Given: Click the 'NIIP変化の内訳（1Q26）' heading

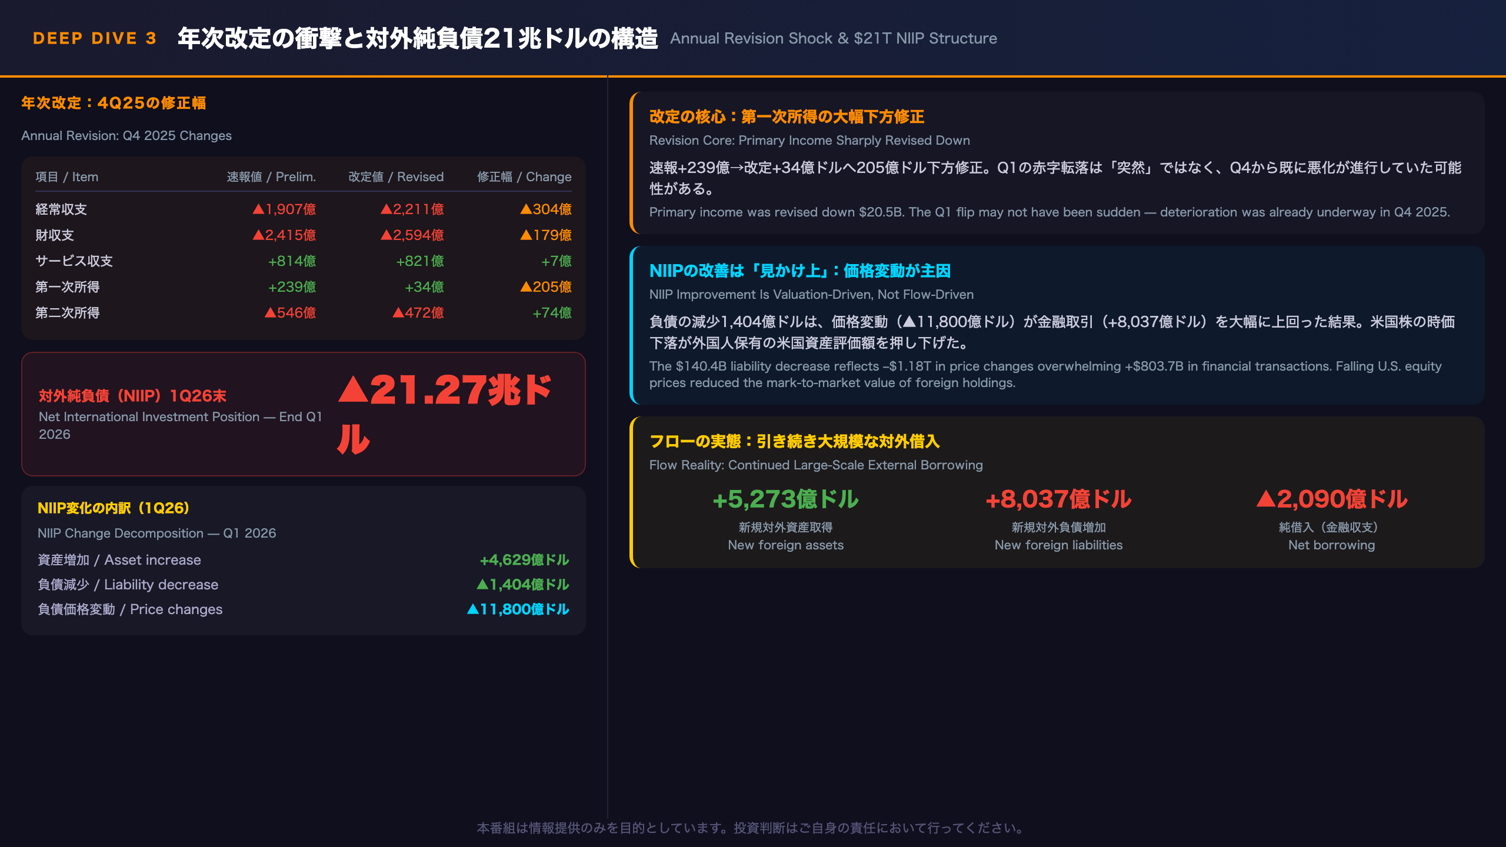Looking at the screenshot, I should tap(114, 508).
